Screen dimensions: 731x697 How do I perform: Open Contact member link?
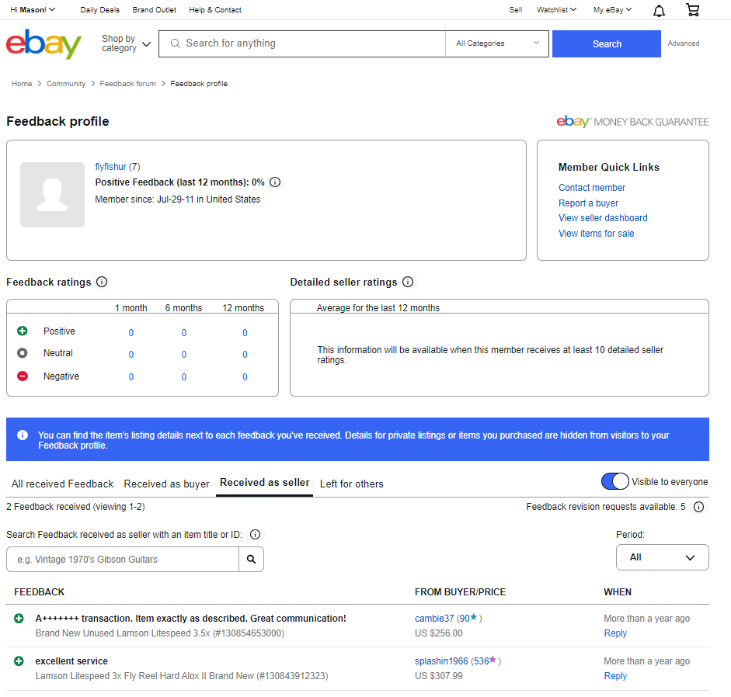coord(591,188)
